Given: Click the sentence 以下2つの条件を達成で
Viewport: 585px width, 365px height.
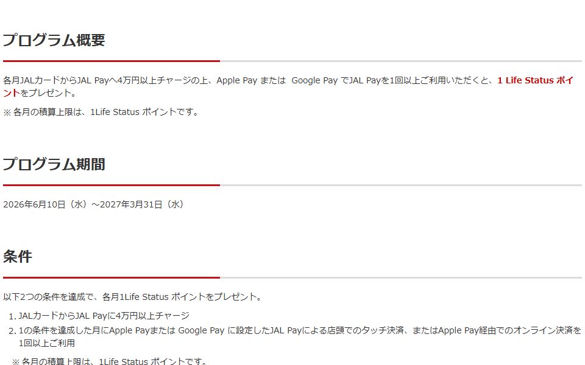Looking at the screenshot, I should pos(132,297).
